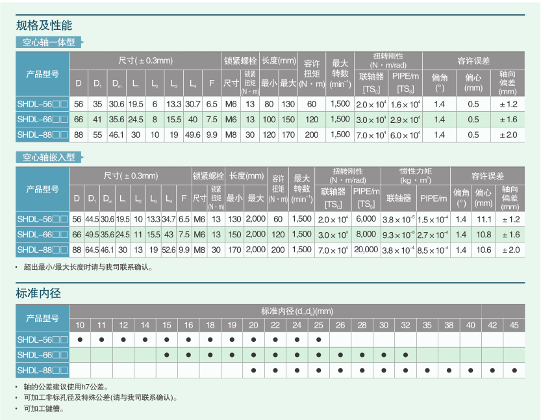Image resolution: width=541 pixels, height=420 pixels.
Task: Click the SHDL-88 dot under bore 45
Action: point(514,371)
